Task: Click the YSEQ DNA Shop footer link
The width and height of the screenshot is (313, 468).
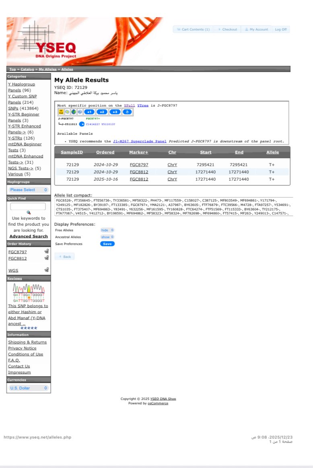Action: click(x=163, y=399)
